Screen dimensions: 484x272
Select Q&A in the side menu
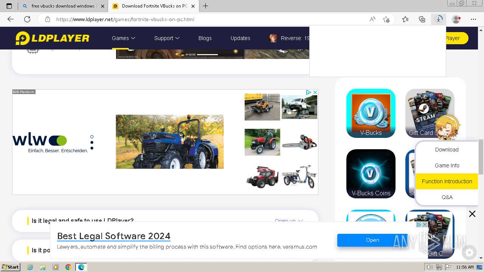tap(447, 197)
